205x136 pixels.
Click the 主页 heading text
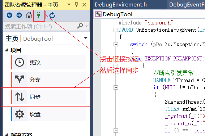coord(12,38)
